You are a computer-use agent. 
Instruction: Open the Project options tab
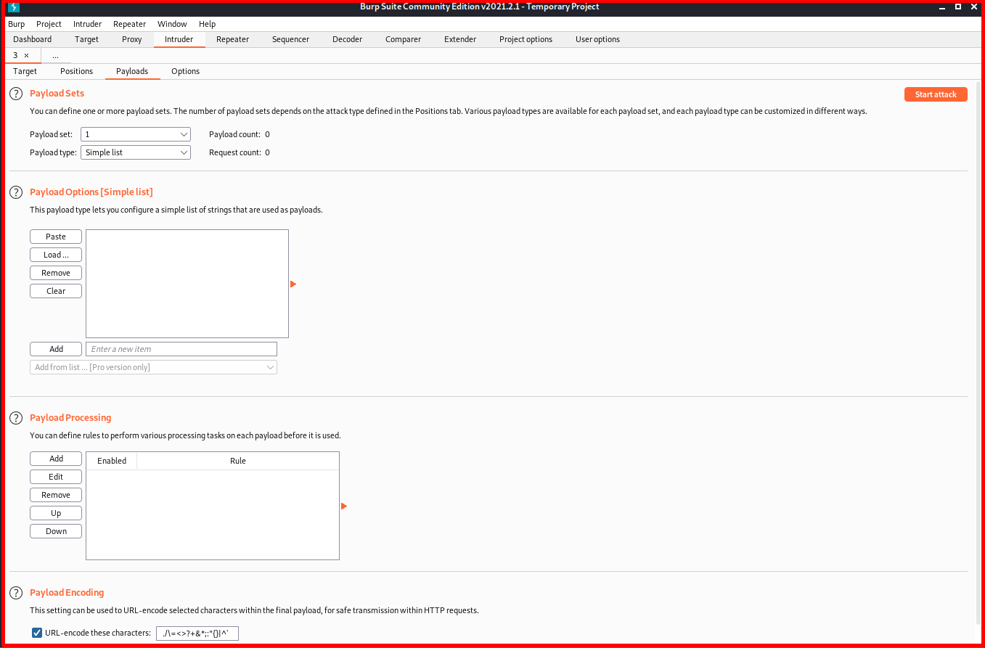[x=526, y=39]
